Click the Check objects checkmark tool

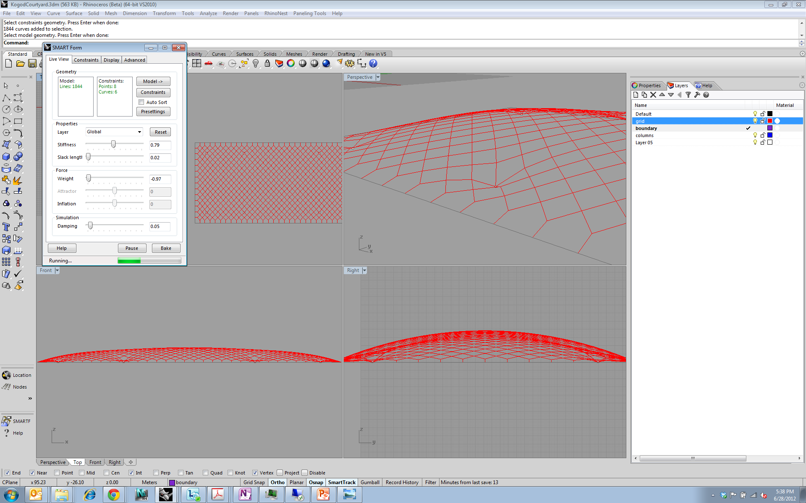(x=18, y=274)
